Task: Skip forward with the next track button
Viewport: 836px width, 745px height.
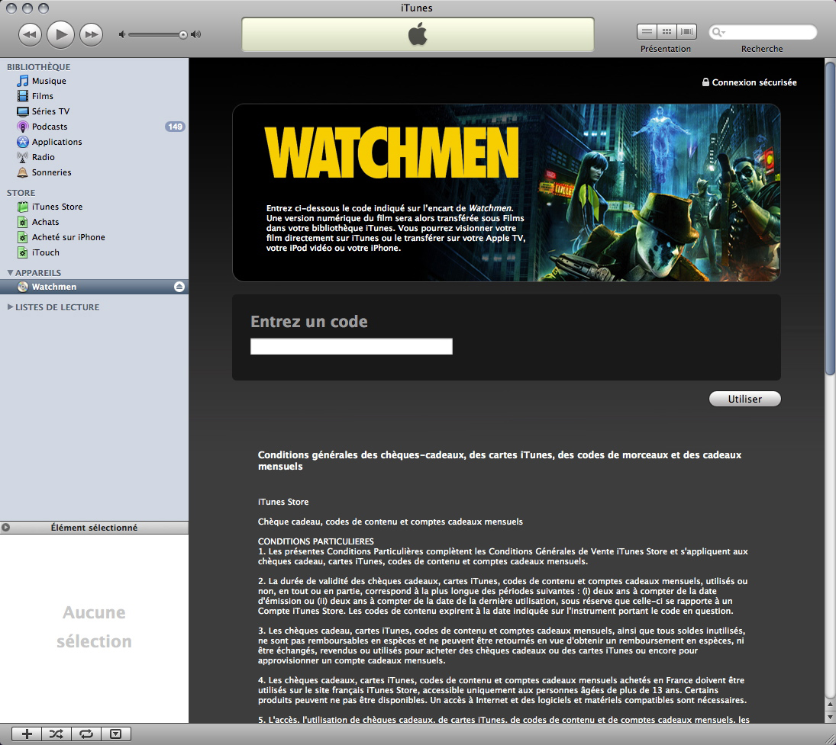Action: click(91, 35)
